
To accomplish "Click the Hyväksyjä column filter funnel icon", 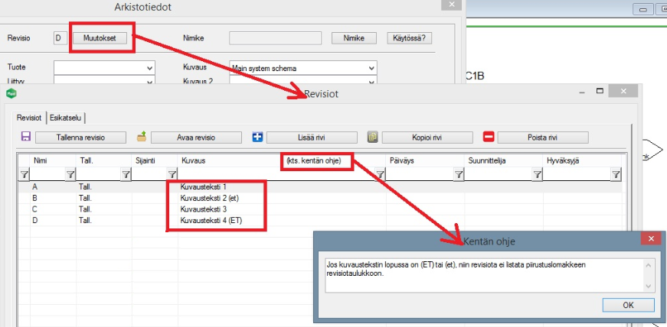I will (616, 174).
